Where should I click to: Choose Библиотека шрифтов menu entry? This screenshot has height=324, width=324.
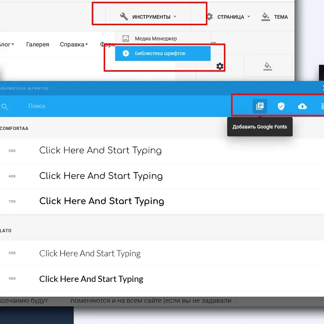[x=160, y=53]
